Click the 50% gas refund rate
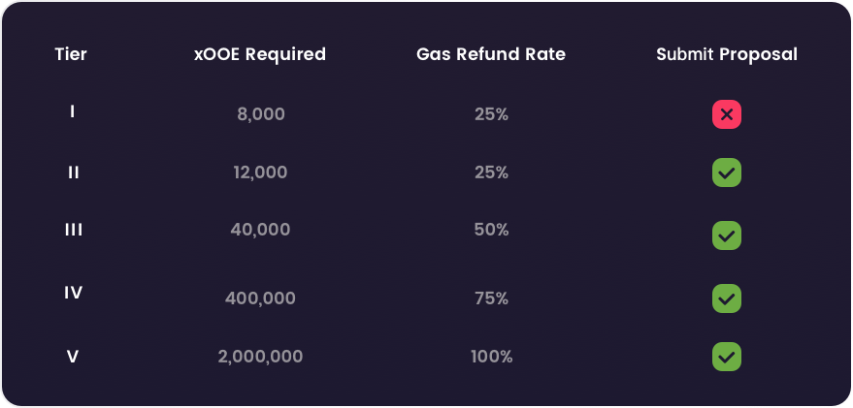The width and height of the screenshot is (853, 408). pyautogui.click(x=491, y=230)
